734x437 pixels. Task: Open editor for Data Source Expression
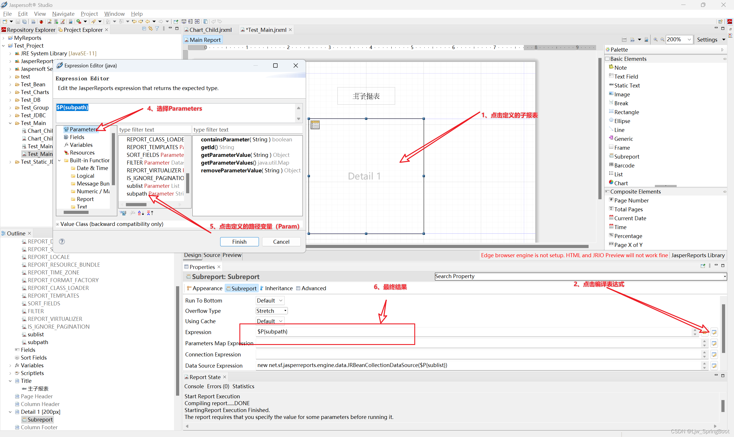pyautogui.click(x=714, y=366)
